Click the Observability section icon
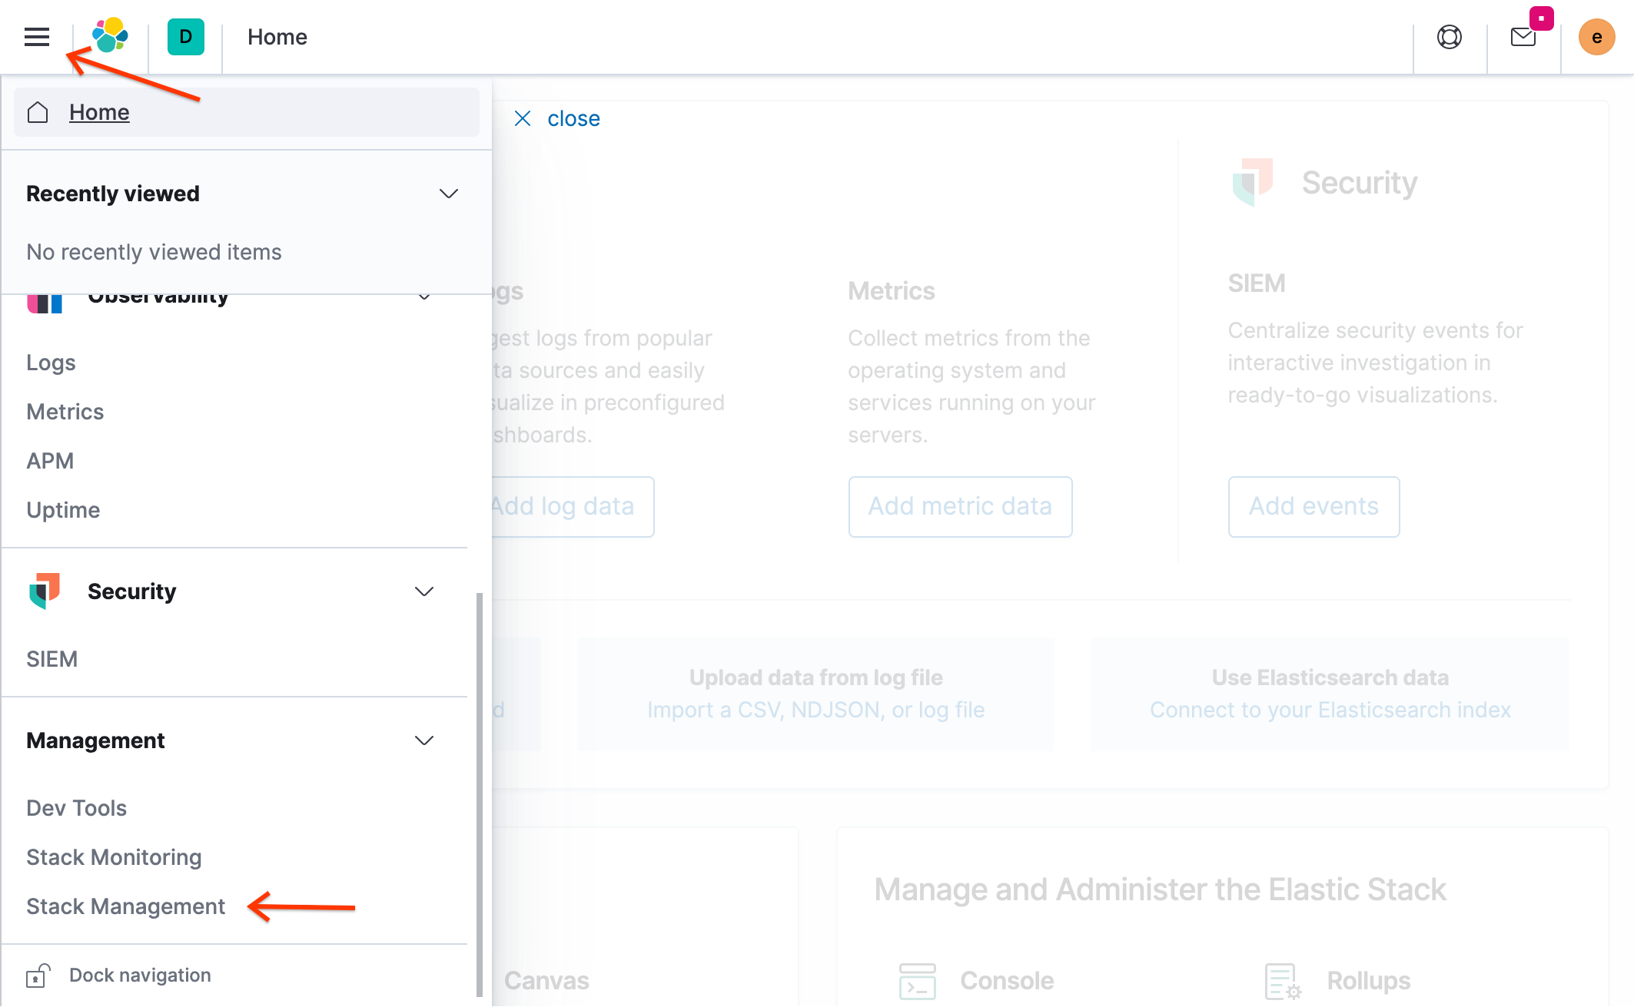Image resolution: width=1634 pixels, height=1007 pixels. [45, 296]
